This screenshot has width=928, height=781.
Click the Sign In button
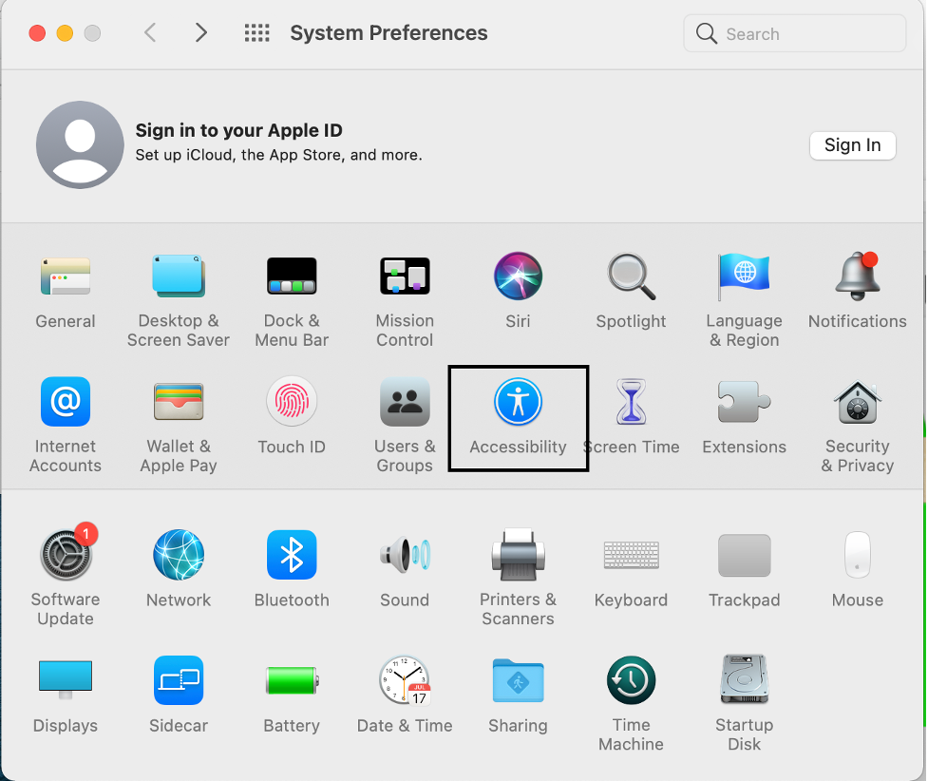pos(852,145)
